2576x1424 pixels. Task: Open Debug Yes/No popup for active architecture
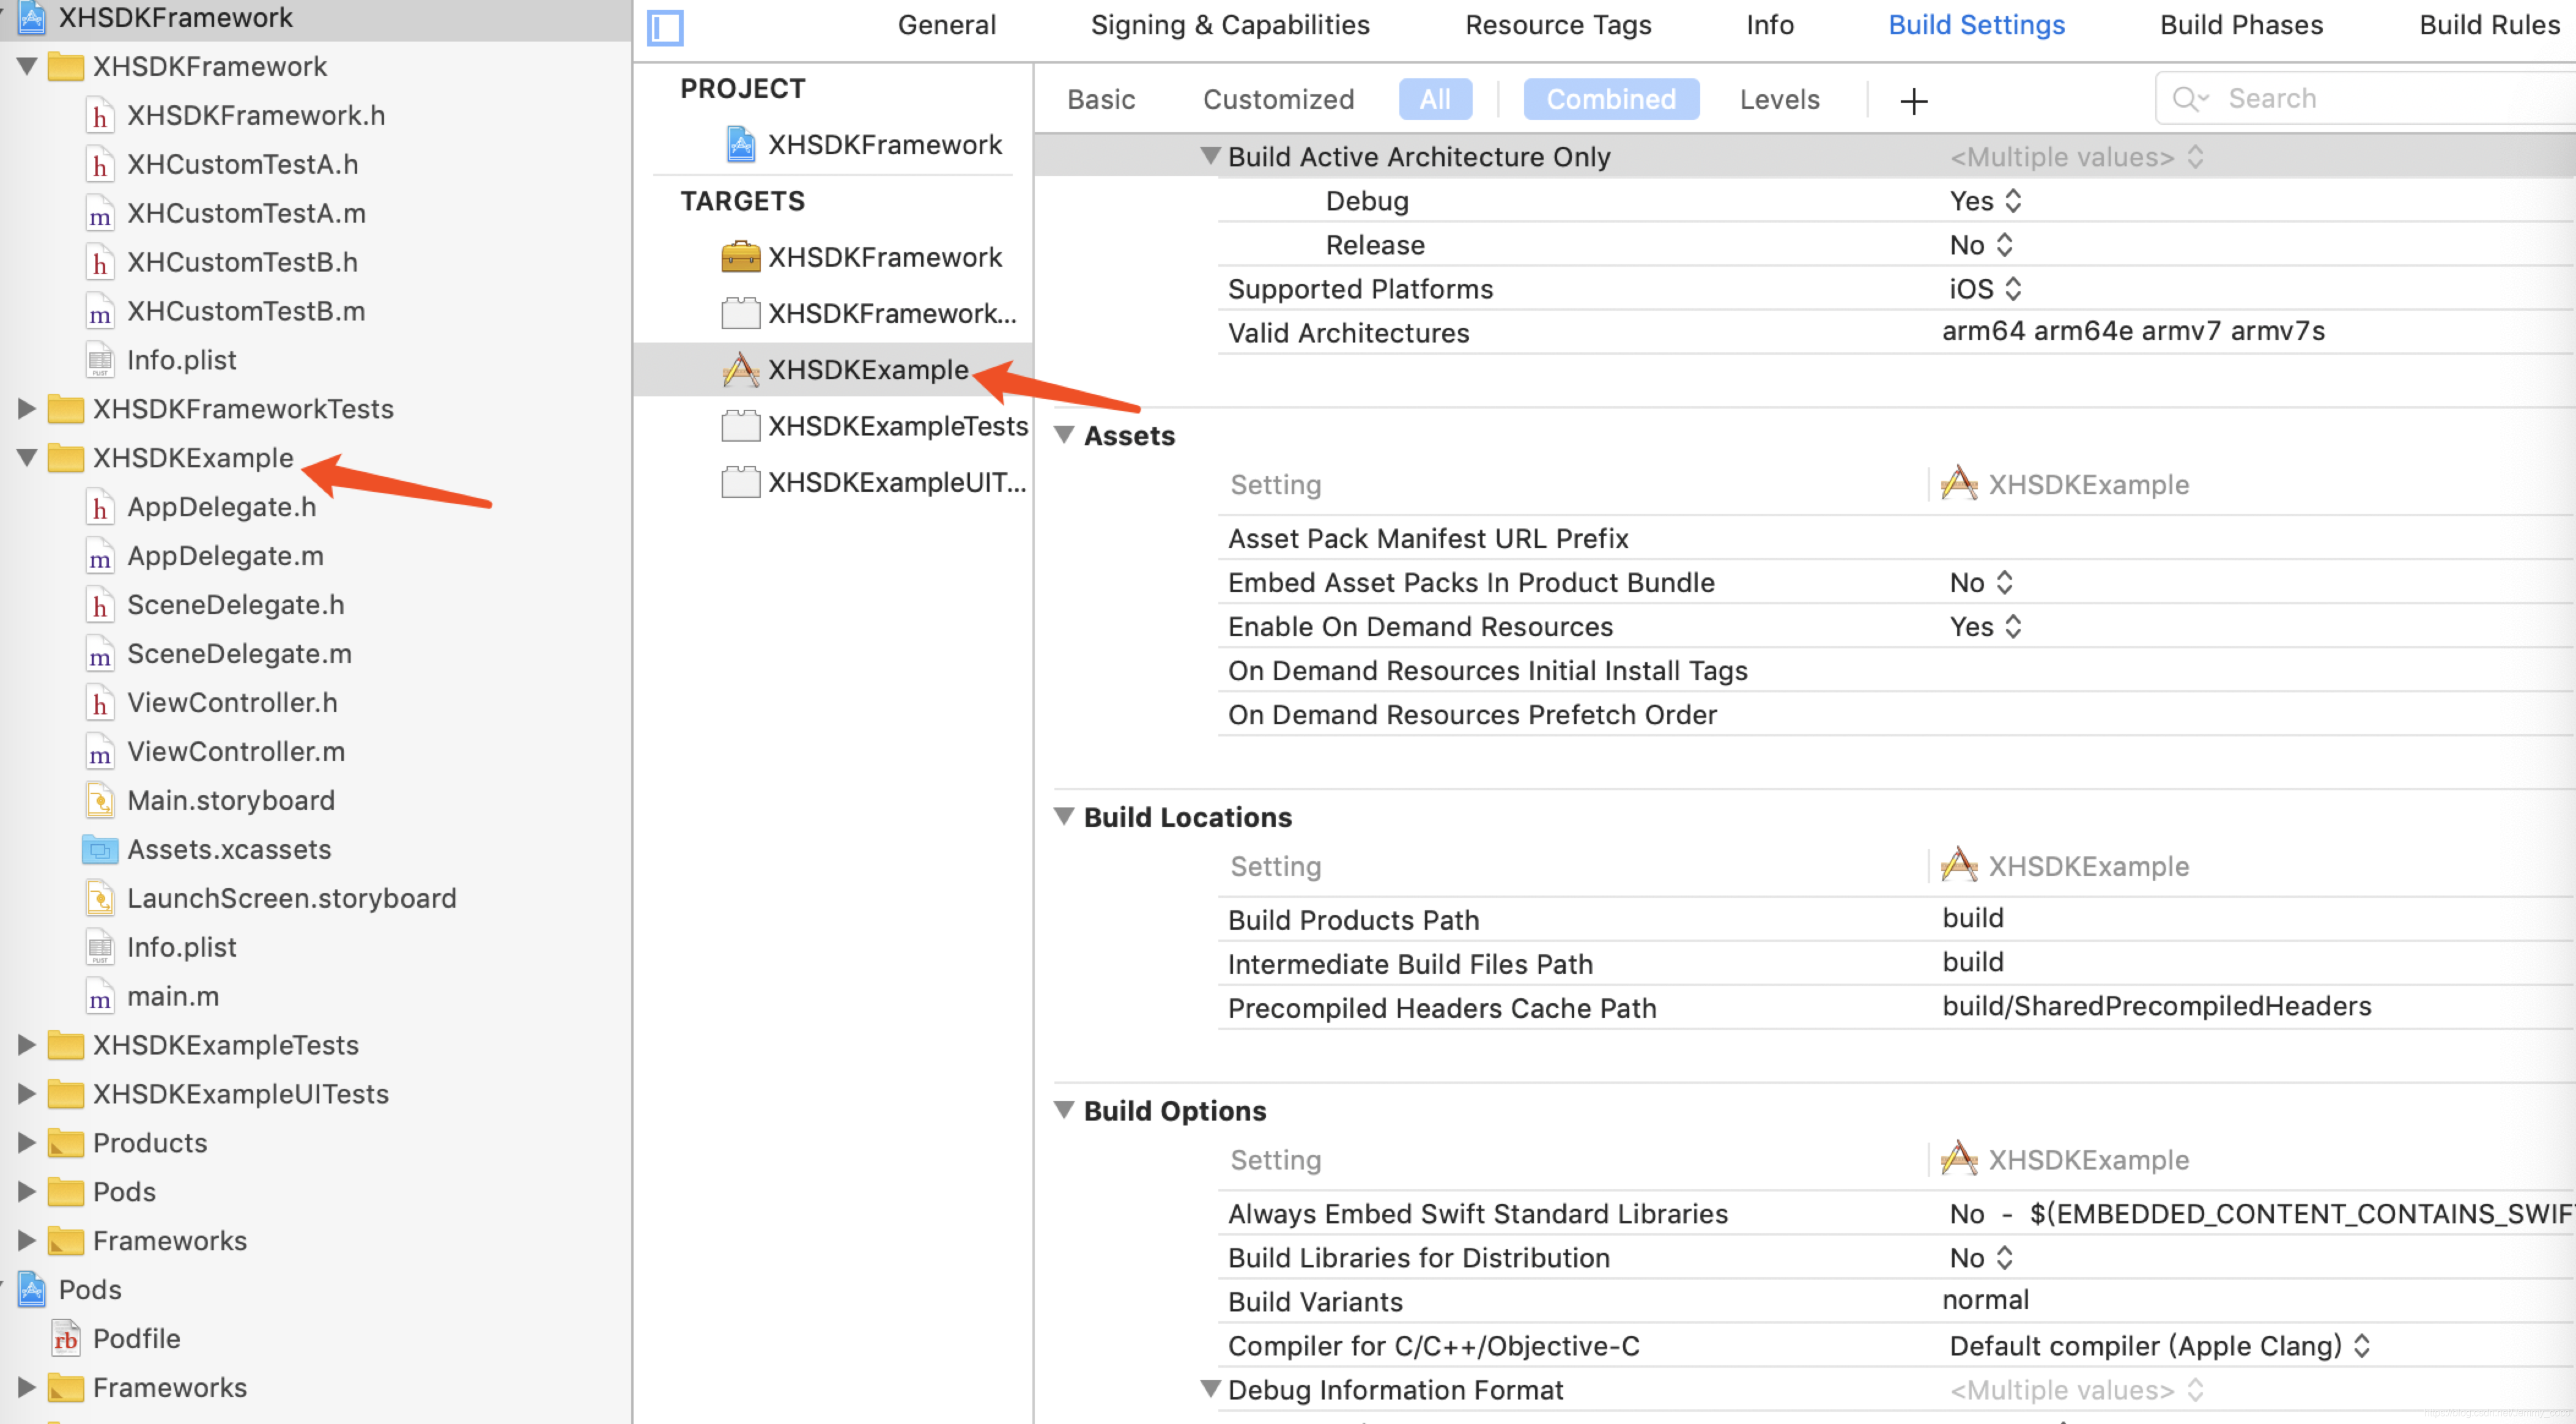coord(1985,201)
